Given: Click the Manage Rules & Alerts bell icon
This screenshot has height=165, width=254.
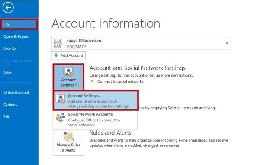Looking at the screenshot, I should 68,137.
